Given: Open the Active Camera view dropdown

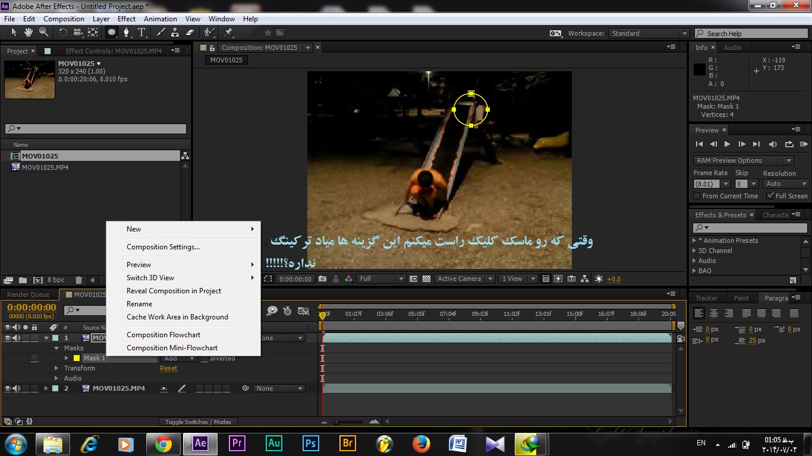Looking at the screenshot, I should pos(464,278).
